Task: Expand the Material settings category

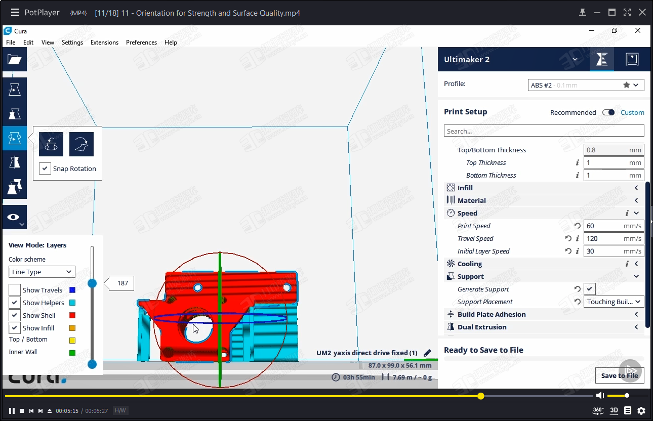Action: [x=543, y=200]
